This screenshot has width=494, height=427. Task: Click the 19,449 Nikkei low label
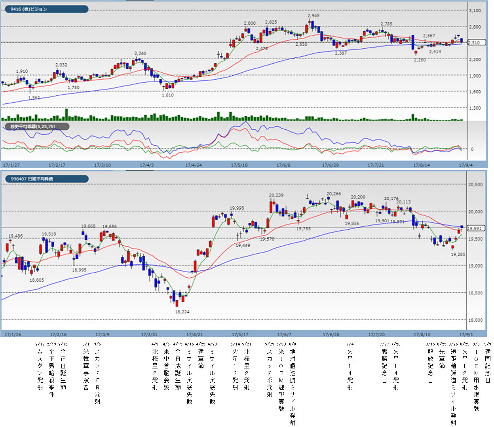point(243,245)
